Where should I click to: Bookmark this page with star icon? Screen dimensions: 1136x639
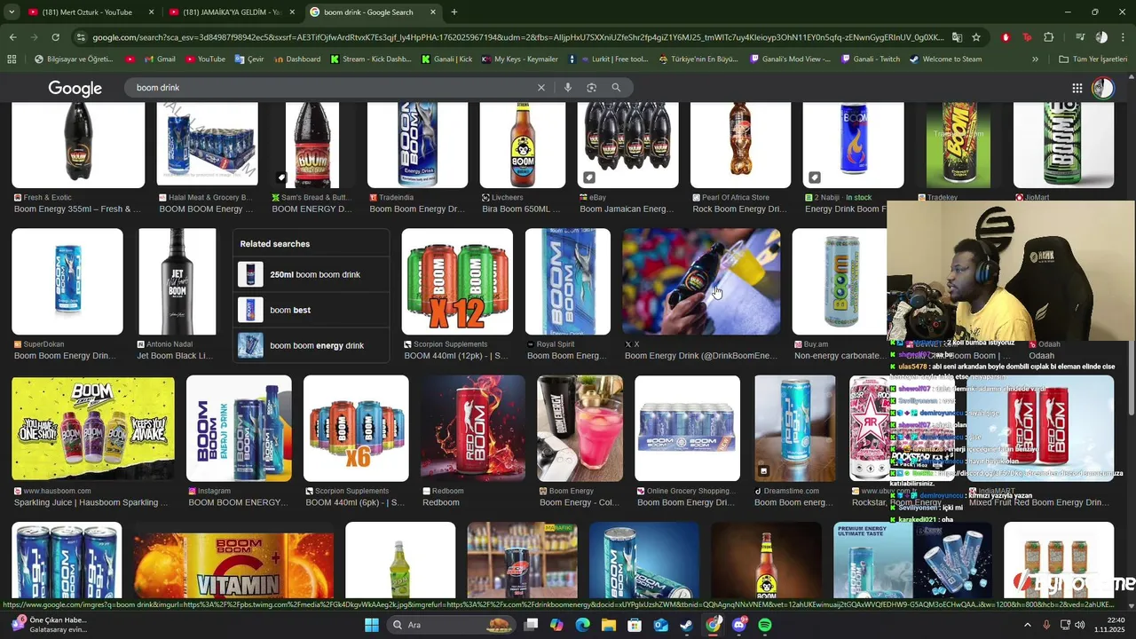coord(976,37)
